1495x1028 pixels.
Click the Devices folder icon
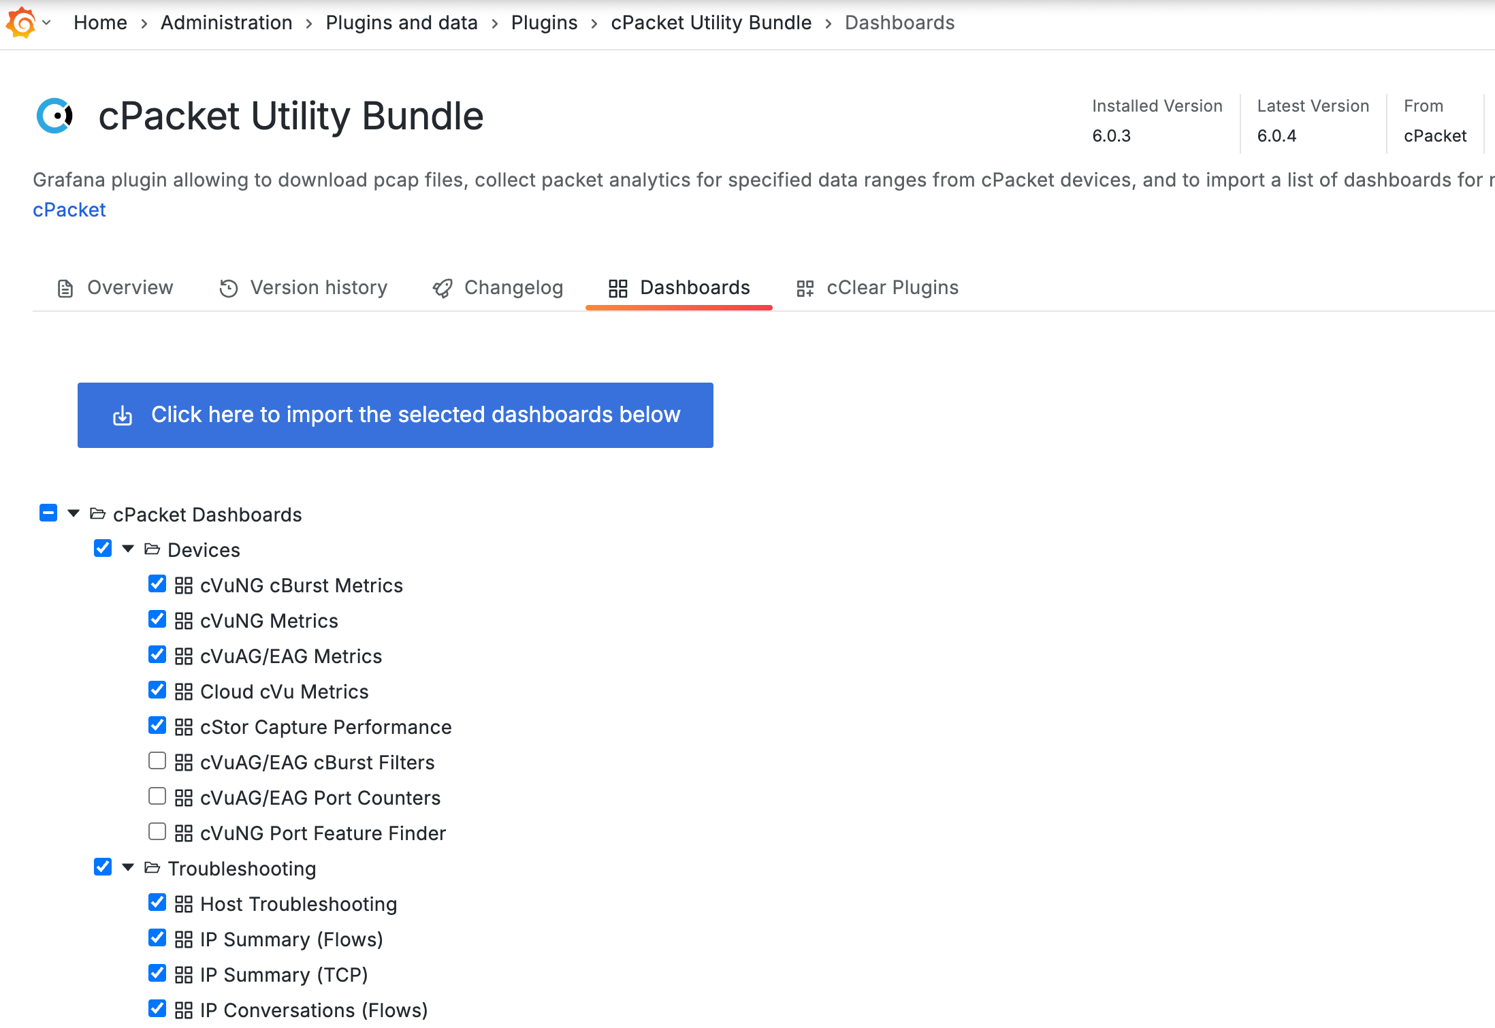pos(152,549)
